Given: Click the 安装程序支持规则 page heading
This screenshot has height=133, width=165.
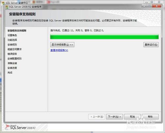Looking at the screenshot, I should click(x=22, y=14).
